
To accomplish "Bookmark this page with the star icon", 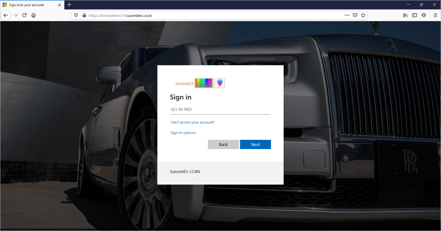I will (x=363, y=15).
